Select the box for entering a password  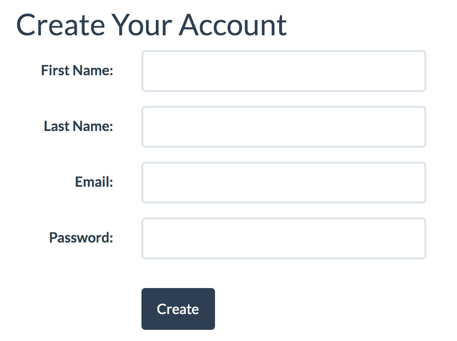tap(283, 238)
